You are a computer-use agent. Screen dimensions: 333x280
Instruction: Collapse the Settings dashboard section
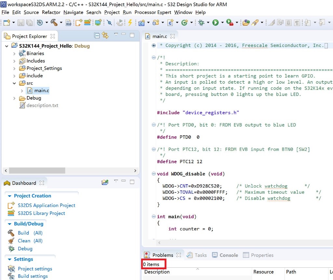tap(9, 260)
